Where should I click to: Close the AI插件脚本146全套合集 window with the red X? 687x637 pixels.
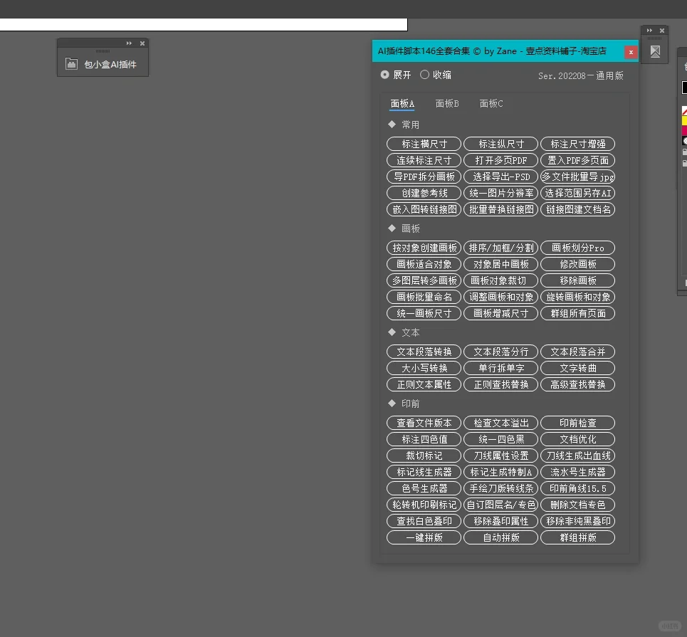tap(631, 52)
